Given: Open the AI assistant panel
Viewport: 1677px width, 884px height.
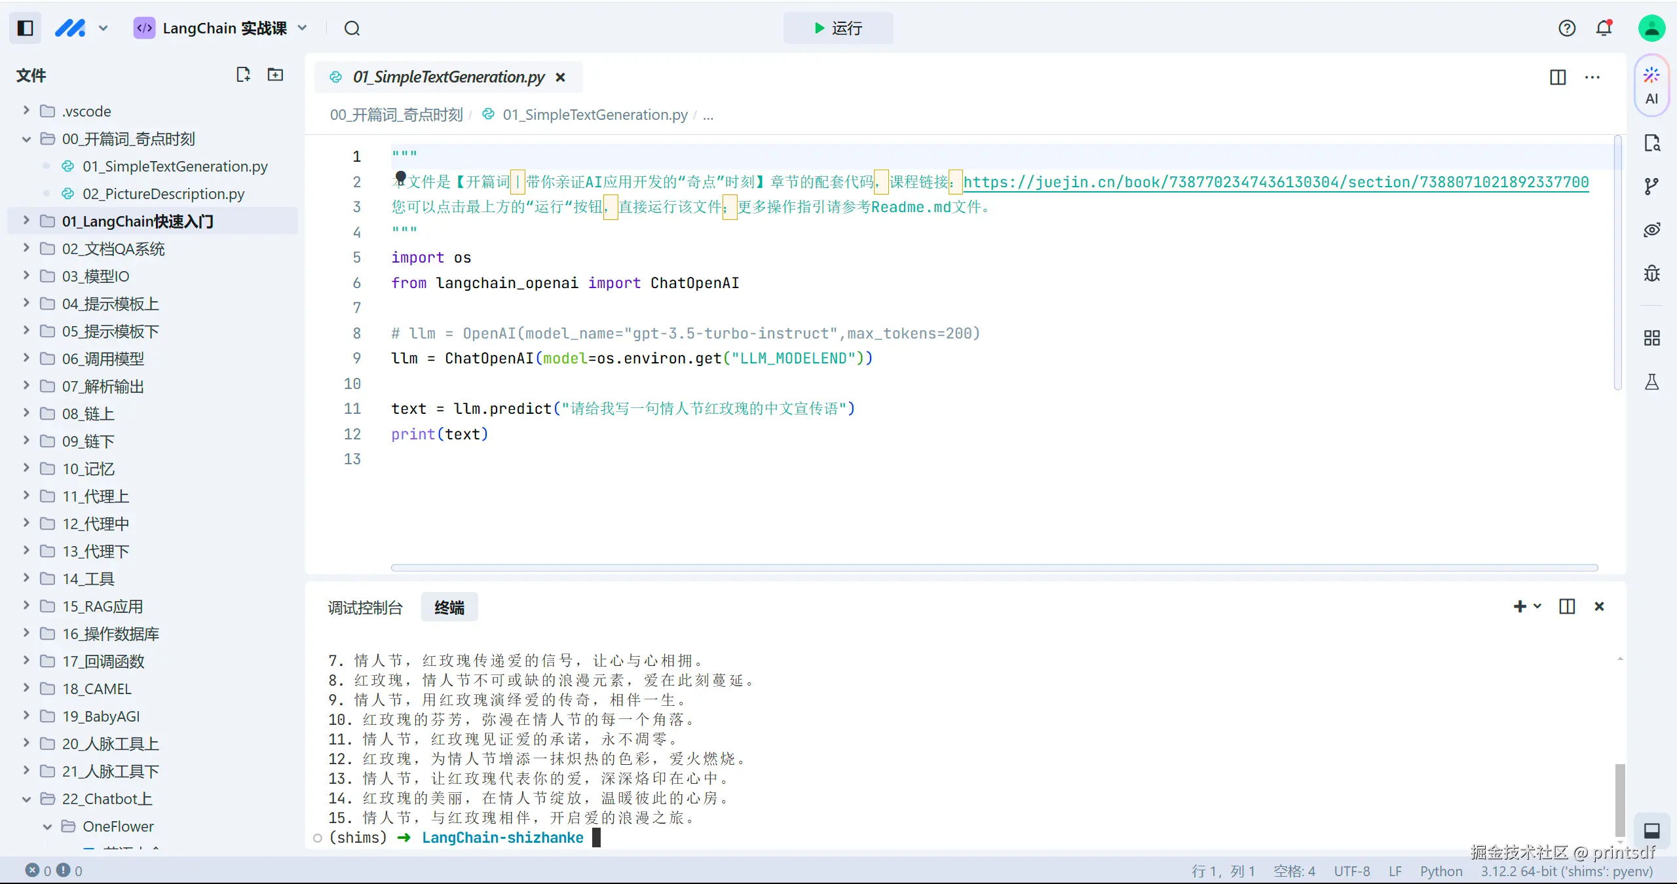Looking at the screenshot, I should pos(1651,85).
